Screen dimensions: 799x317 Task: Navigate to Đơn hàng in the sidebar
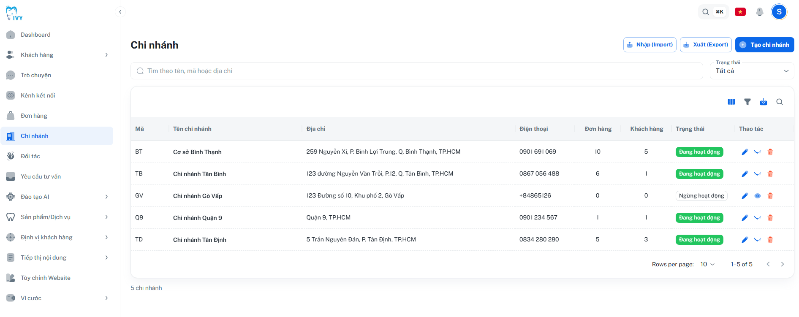(57, 116)
